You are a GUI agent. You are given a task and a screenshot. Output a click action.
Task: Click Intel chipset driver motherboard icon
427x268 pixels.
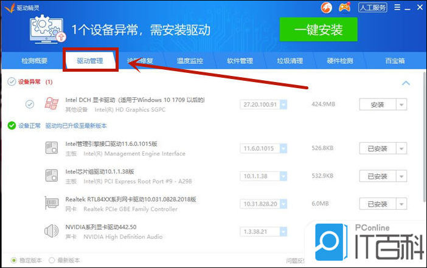pos(52,176)
